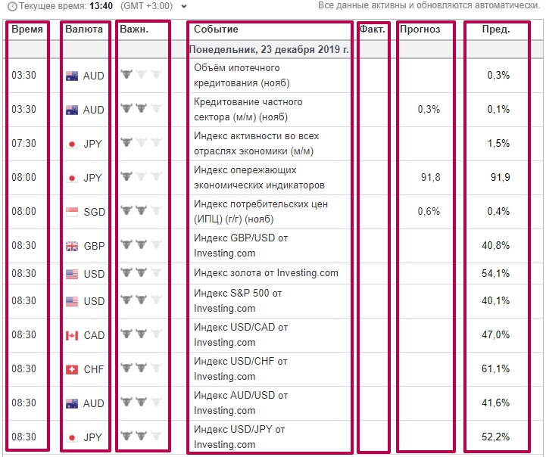Click the UK flag next to GBP
546x457 pixels.
[x=72, y=246]
